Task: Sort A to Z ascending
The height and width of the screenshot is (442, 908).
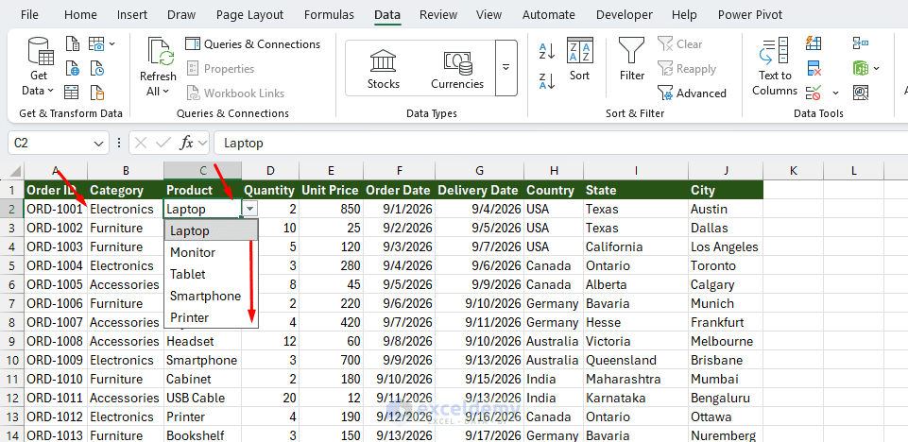Action: [547, 50]
